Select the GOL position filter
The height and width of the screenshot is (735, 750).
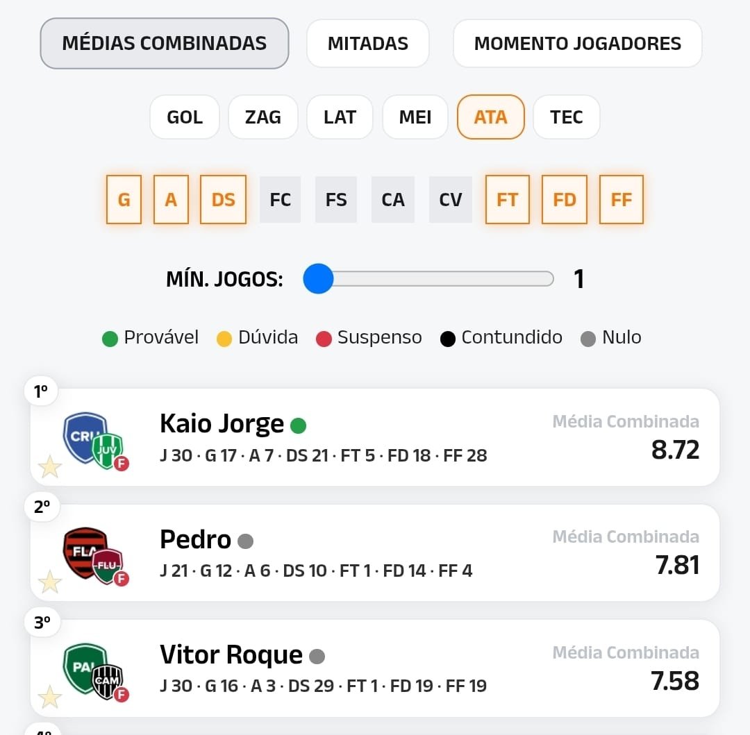pyautogui.click(x=184, y=117)
